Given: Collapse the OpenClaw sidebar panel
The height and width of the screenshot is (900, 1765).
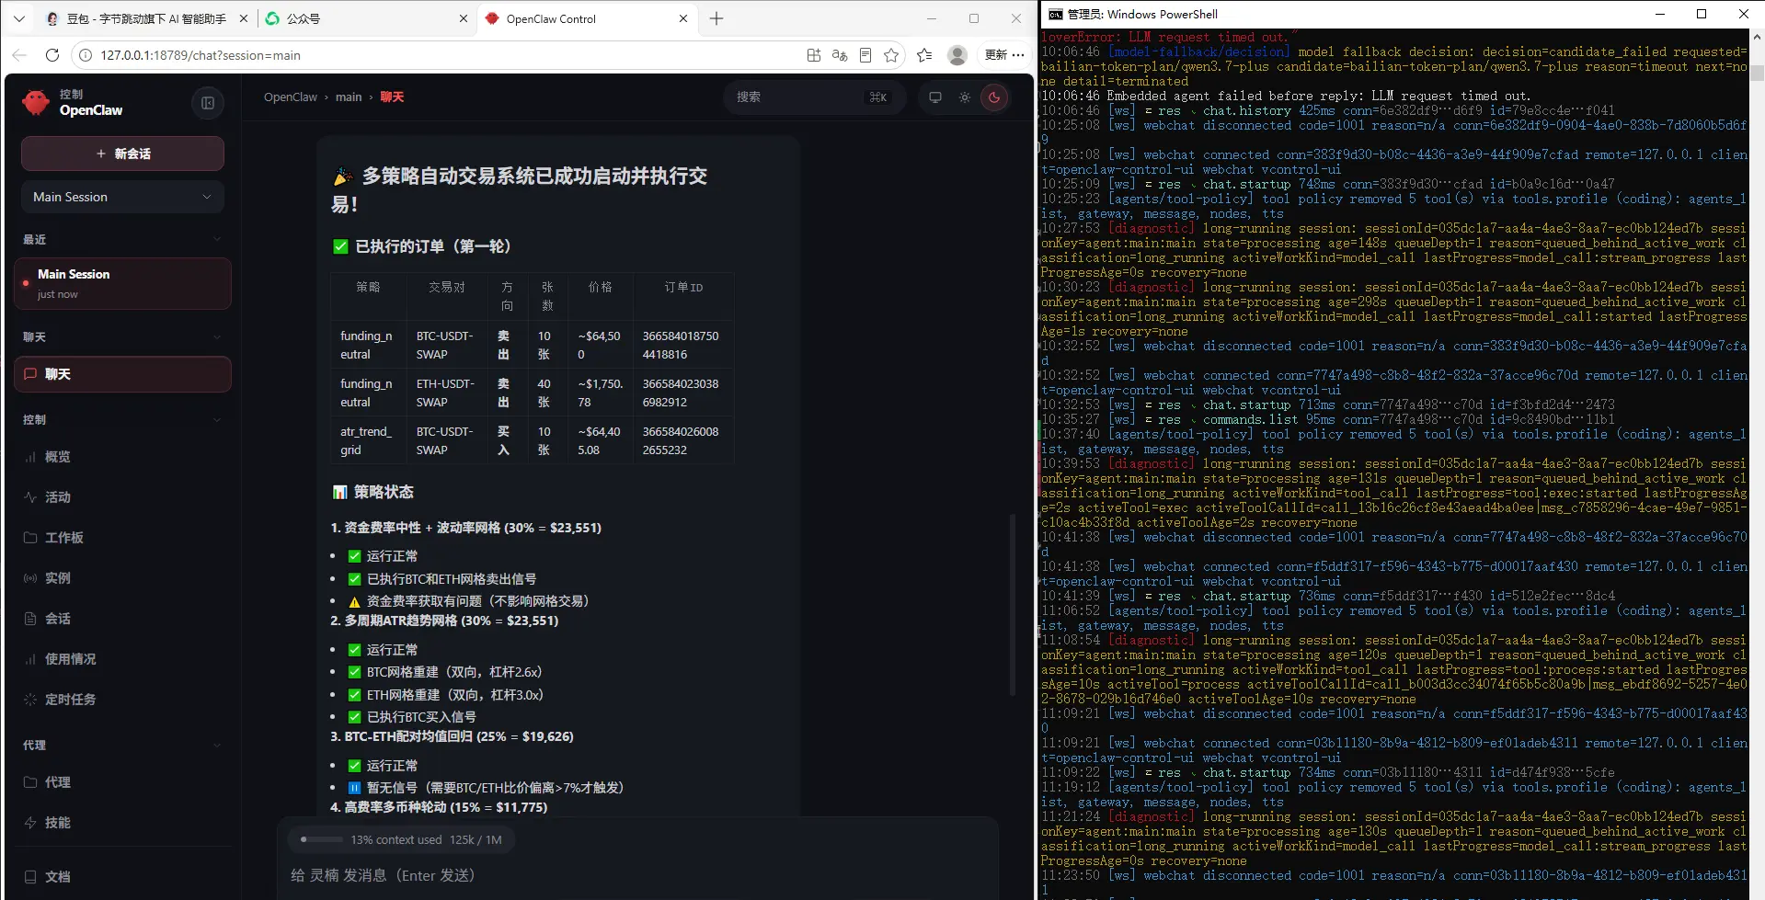Looking at the screenshot, I should [208, 103].
